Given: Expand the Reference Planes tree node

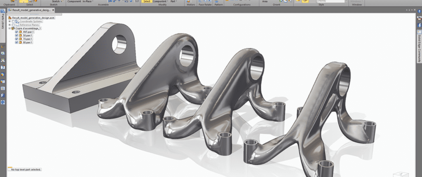Looking at the screenshot, I should (x=10, y=25).
